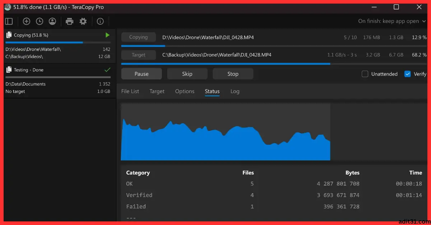Toggle the sidebar panel icon

coord(9,21)
